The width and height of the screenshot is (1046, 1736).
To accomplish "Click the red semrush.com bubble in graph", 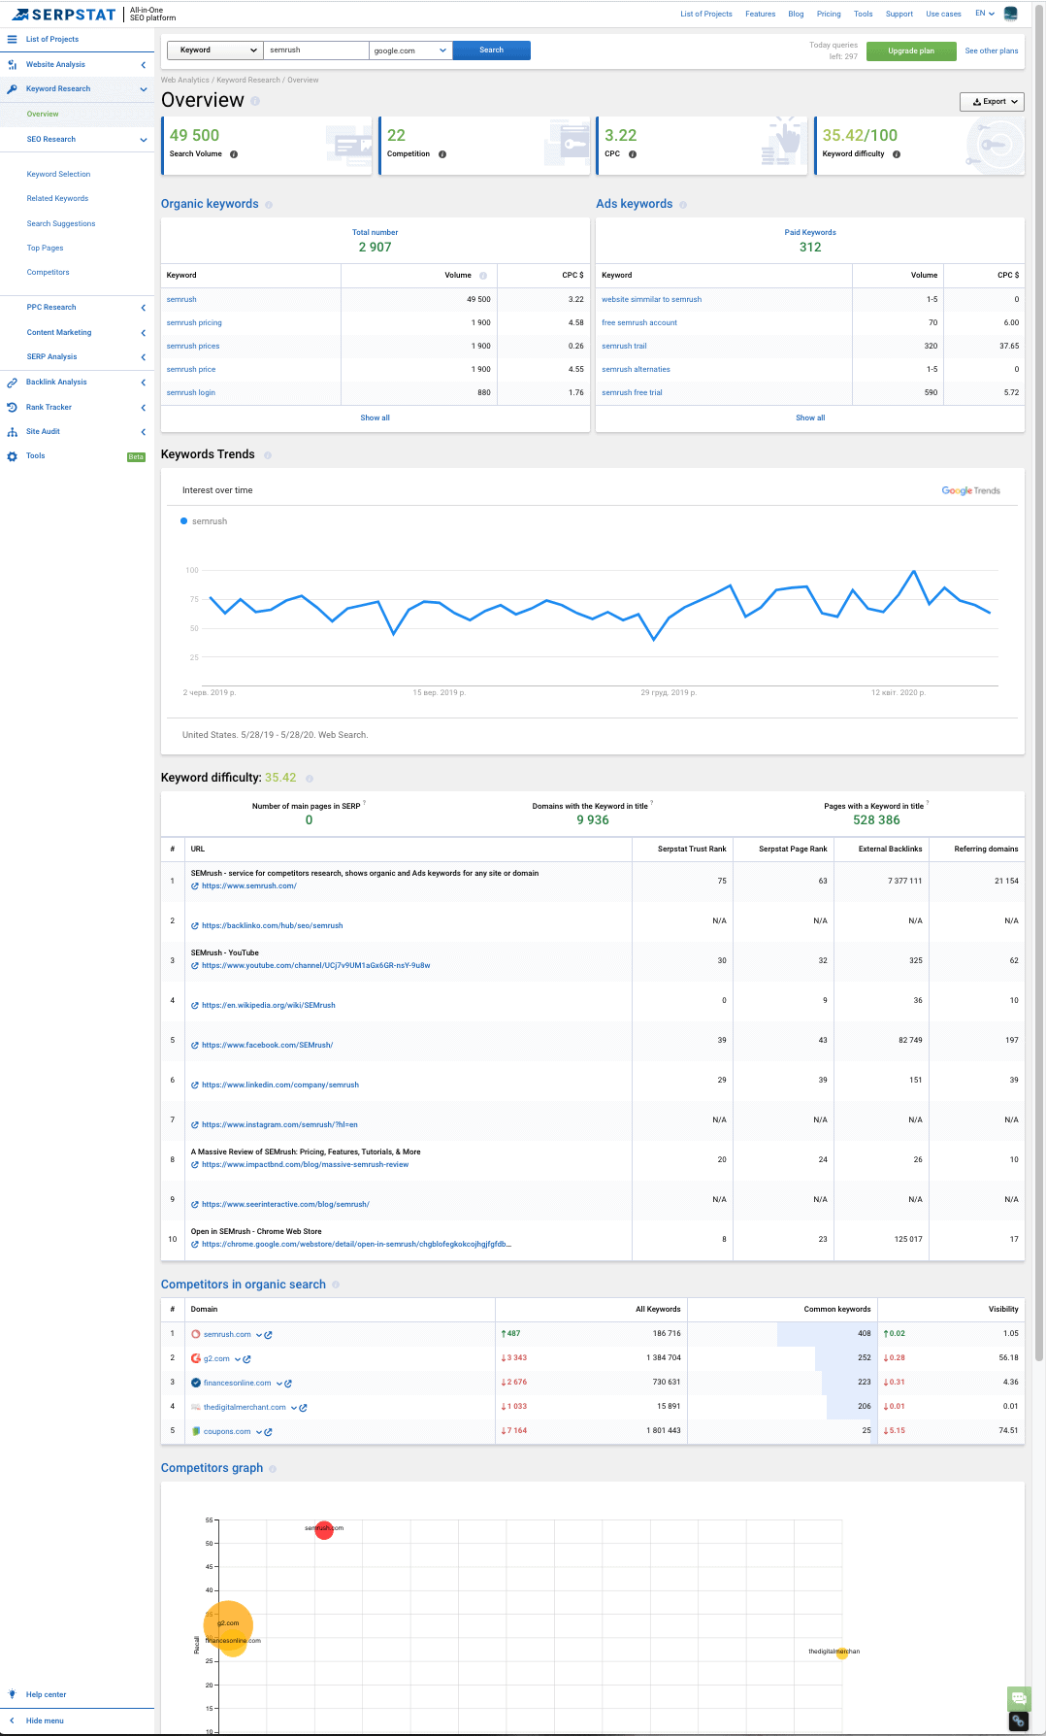I will pos(324,1529).
